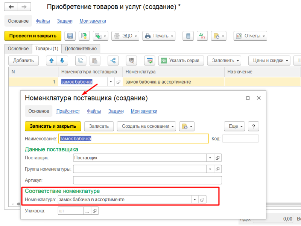
Task: Click Записать и закрыть button
Action: coord(53,126)
